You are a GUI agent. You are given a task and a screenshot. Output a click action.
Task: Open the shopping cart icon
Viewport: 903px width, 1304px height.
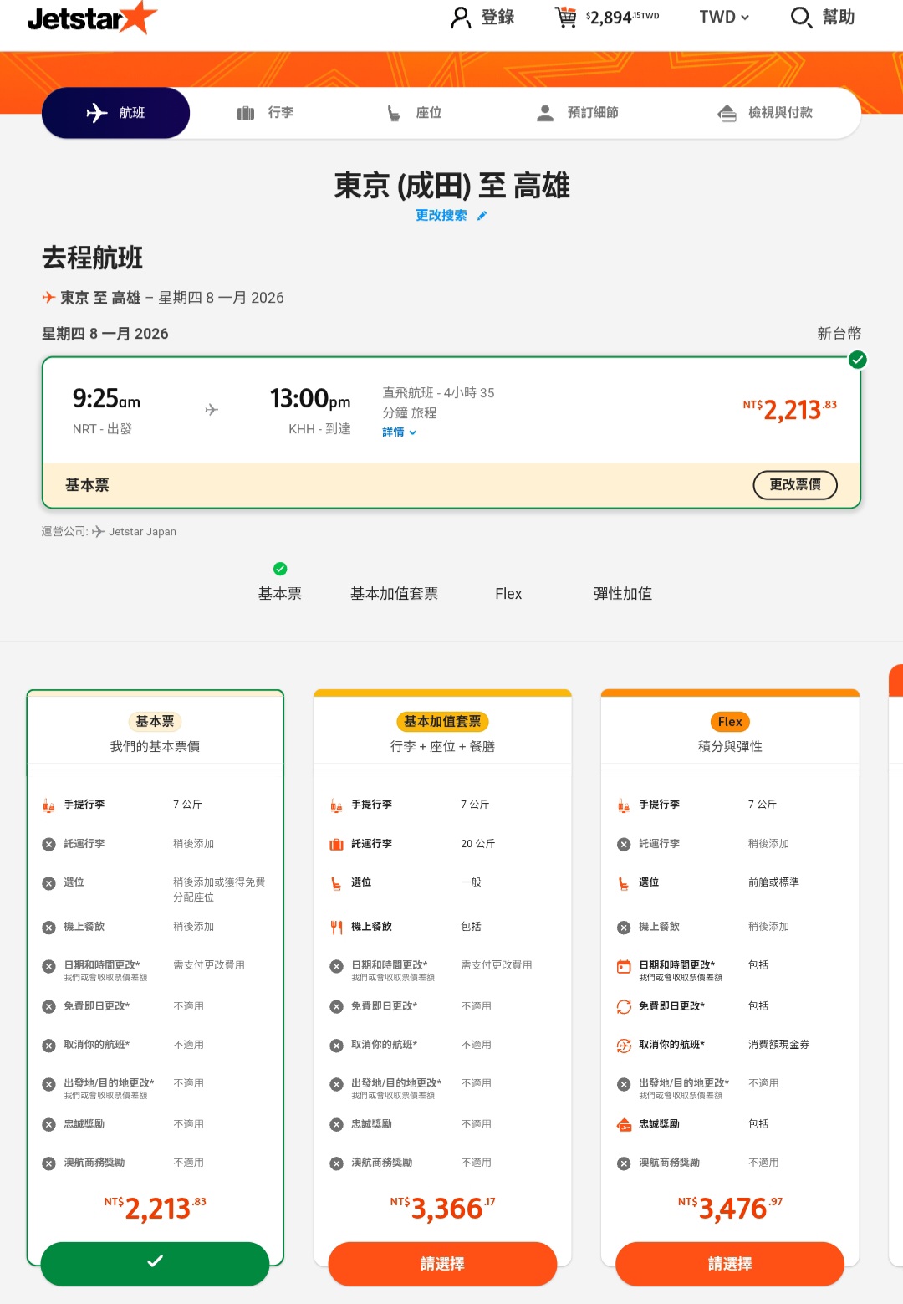click(x=568, y=17)
